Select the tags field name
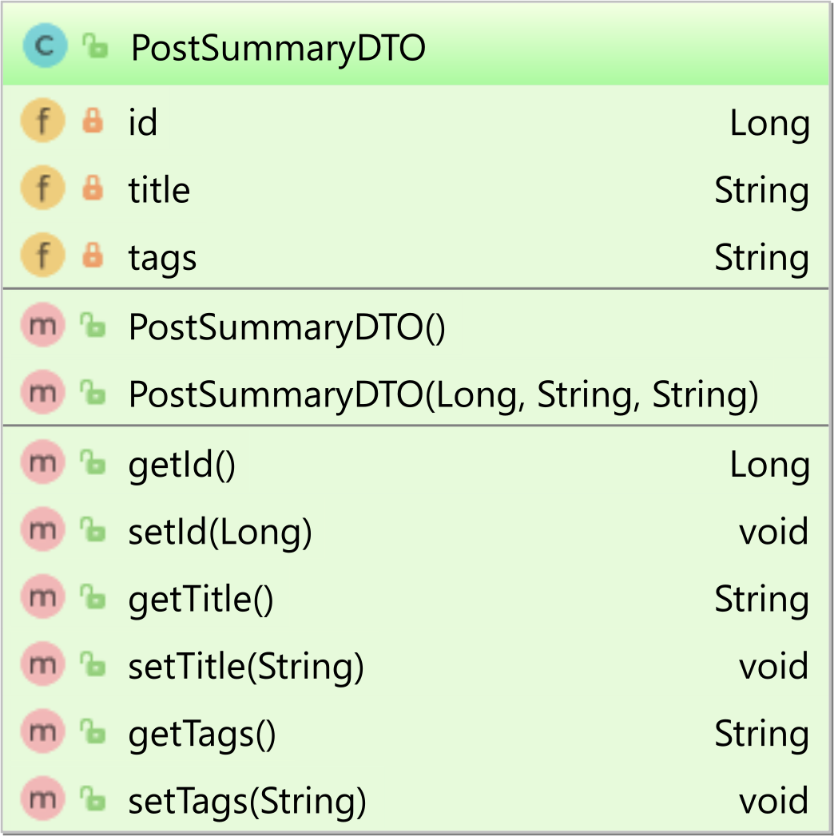The height and width of the screenshot is (836, 834). (163, 258)
